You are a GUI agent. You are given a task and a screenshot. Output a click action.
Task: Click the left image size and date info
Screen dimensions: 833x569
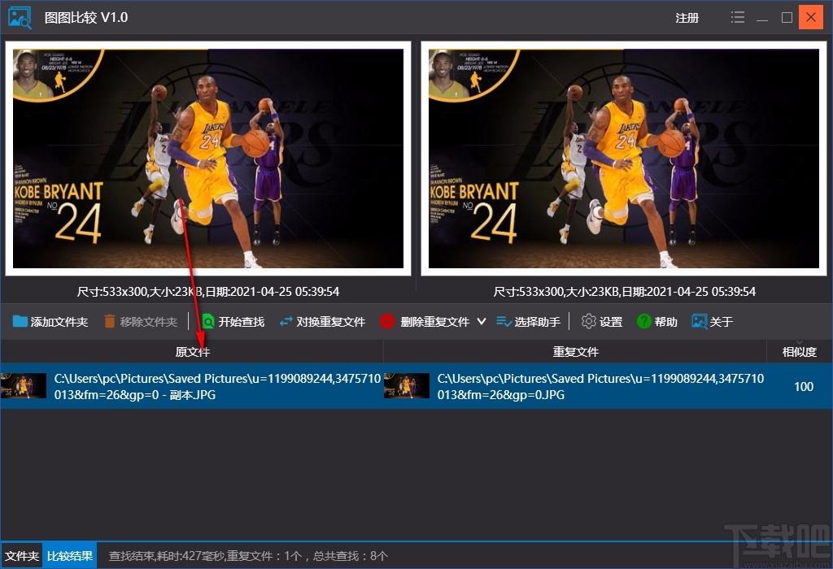coord(208,291)
